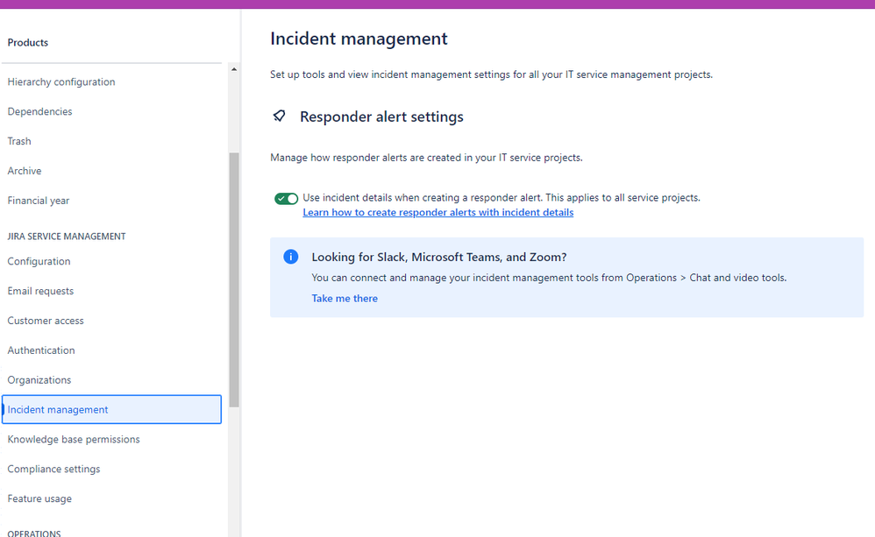Go to Configuration under Jira Service Management
The width and height of the screenshot is (875, 537).
(39, 261)
